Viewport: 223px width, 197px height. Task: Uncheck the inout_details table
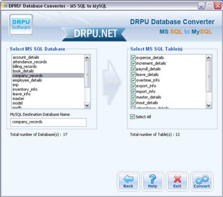133,103
